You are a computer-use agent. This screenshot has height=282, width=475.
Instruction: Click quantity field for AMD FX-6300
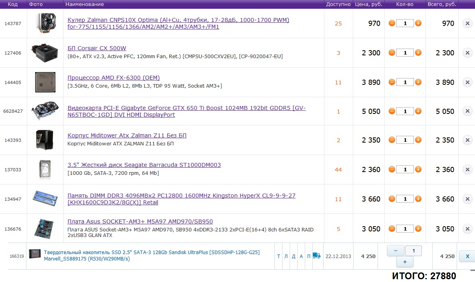point(405,82)
